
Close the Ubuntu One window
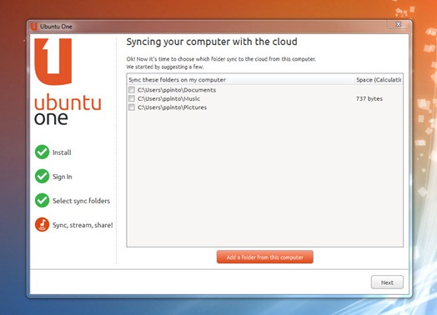coord(399,24)
